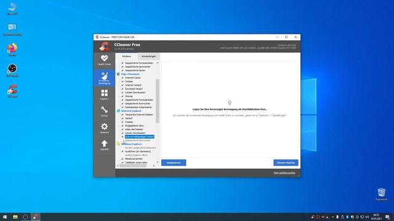Click the horizontal scrollbar thumb below list

(133, 166)
